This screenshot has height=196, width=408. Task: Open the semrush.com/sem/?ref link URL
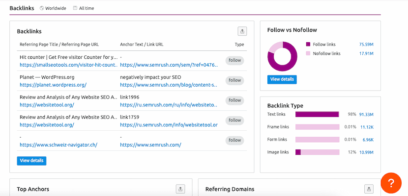169,65
